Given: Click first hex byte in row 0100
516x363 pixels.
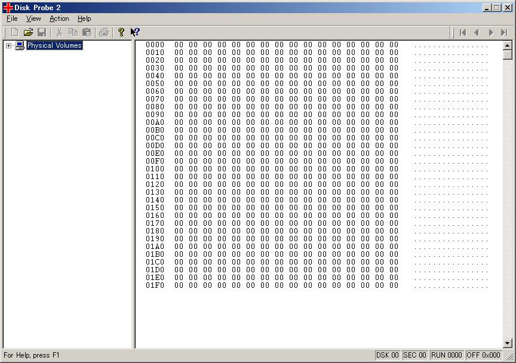Looking at the screenshot, I should (179, 169).
